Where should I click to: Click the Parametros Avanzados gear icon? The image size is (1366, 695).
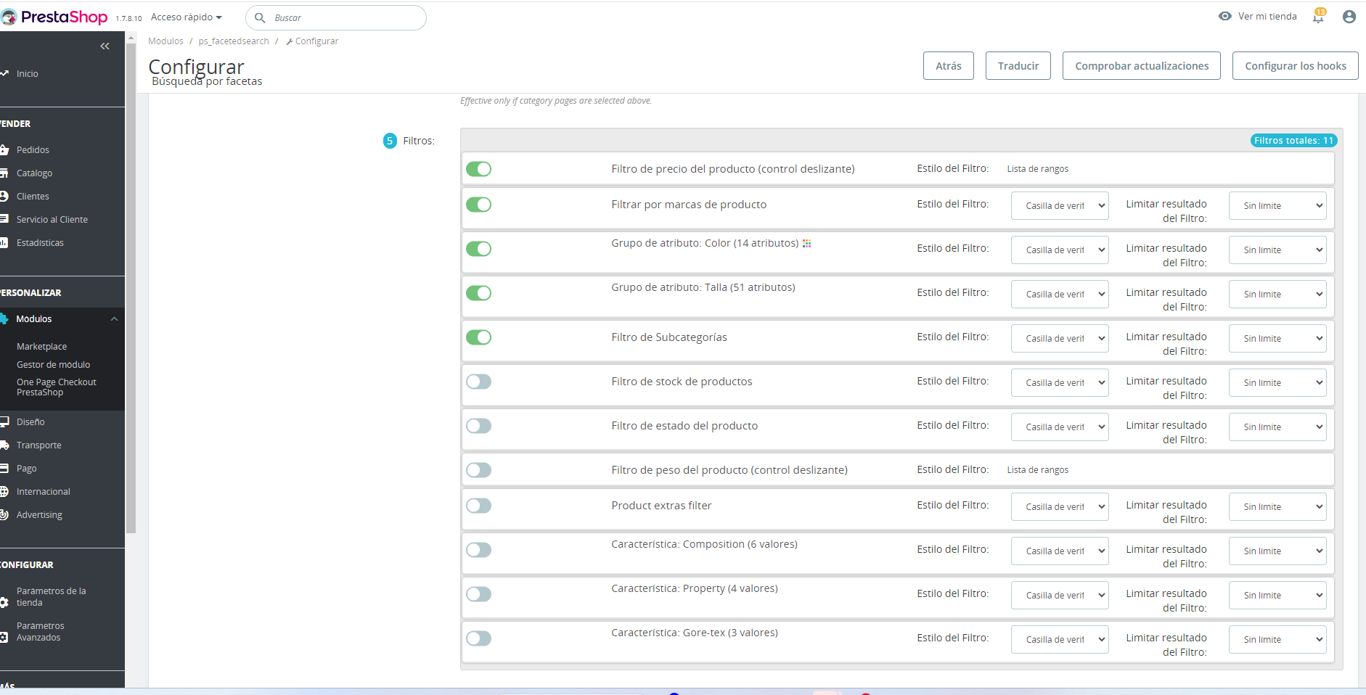[4, 638]
